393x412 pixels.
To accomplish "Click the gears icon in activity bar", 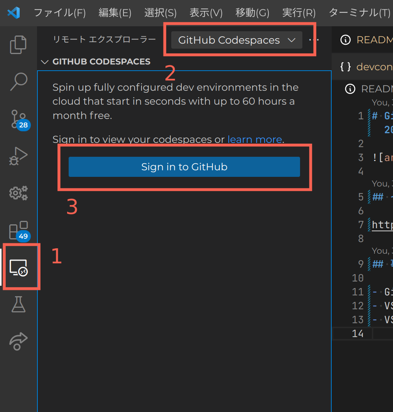I will [x=19, y=192].
